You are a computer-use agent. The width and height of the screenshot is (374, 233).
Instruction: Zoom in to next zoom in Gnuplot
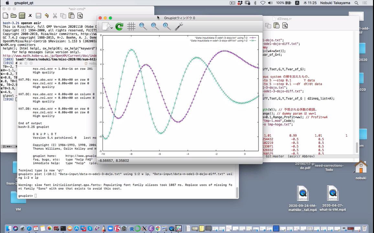click(155, 26)
